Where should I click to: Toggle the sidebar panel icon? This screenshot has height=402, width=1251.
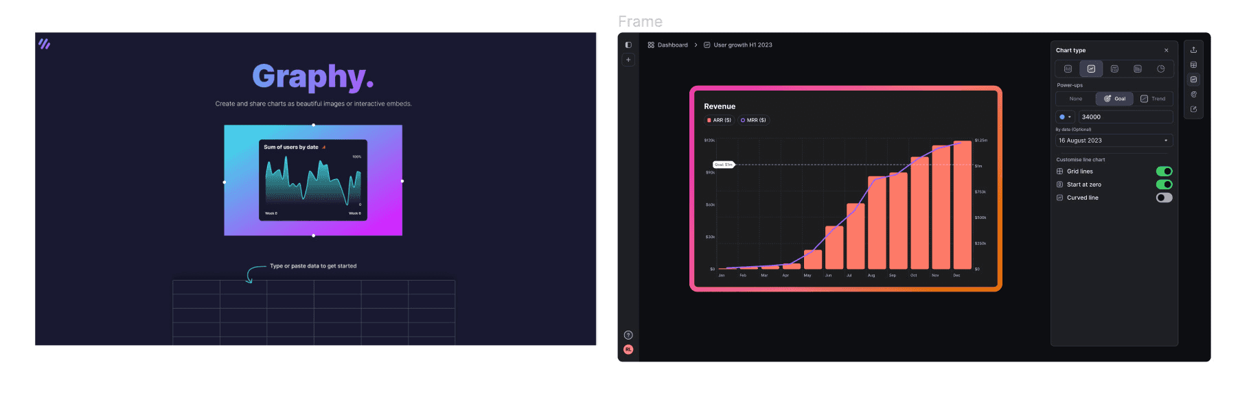coord(628,45)
